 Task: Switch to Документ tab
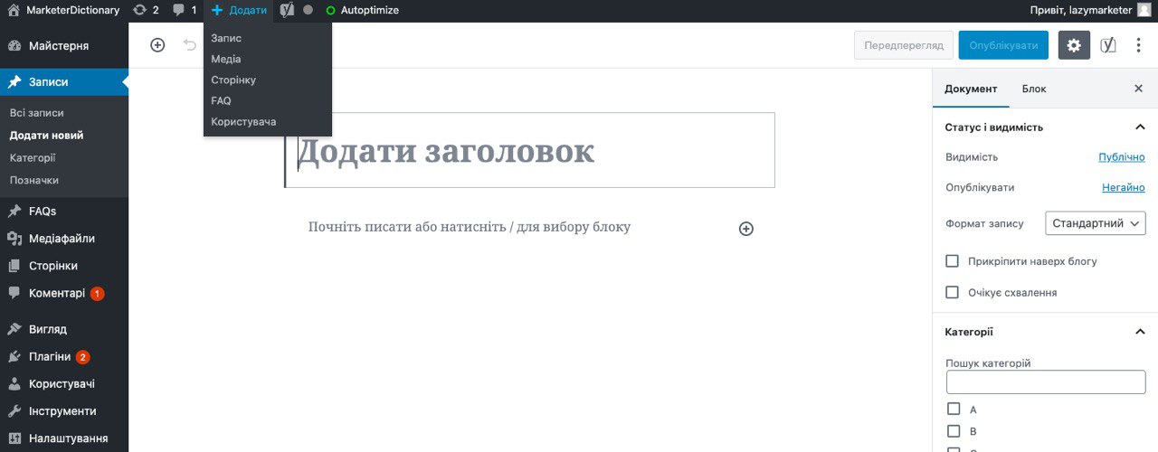971,89
